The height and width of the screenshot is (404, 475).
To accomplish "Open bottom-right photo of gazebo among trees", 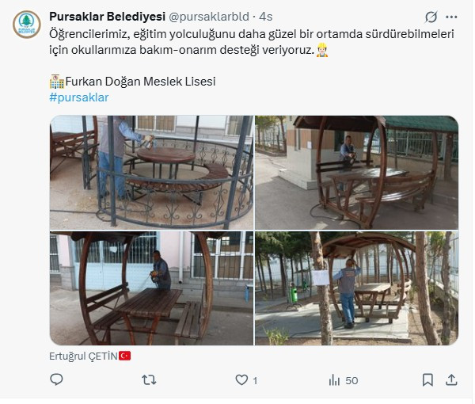I will [356, 288].
